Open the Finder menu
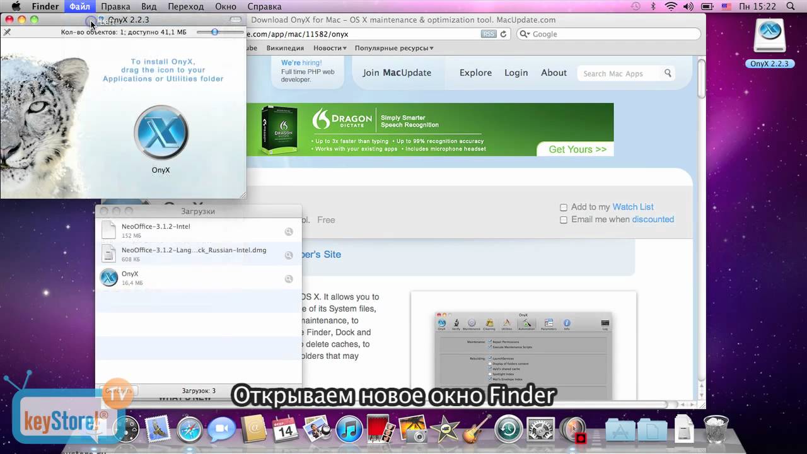Screen dimensions: 807x454 [x=45, y=6]
